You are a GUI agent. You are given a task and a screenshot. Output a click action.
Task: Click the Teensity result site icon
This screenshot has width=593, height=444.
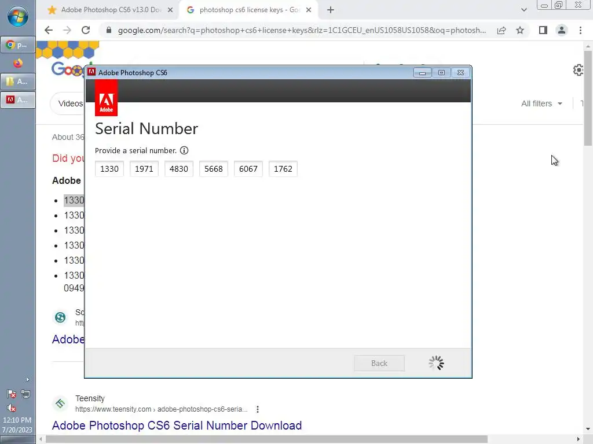[x=60, y=404]
